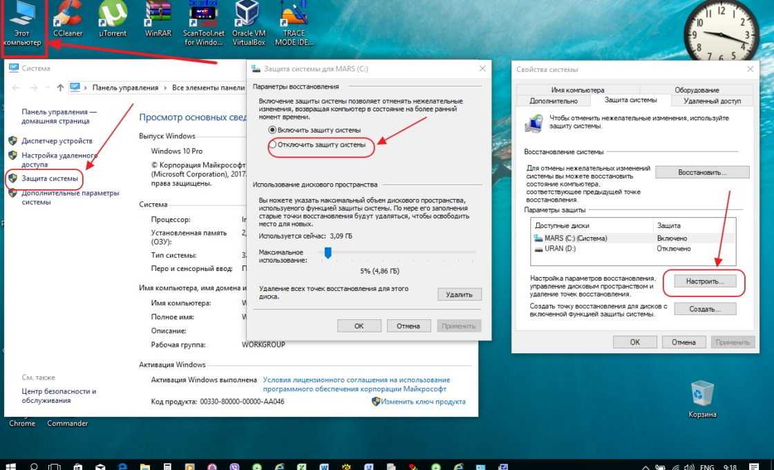
Task: Click the Настроить... button
Action: coord(705,282)
